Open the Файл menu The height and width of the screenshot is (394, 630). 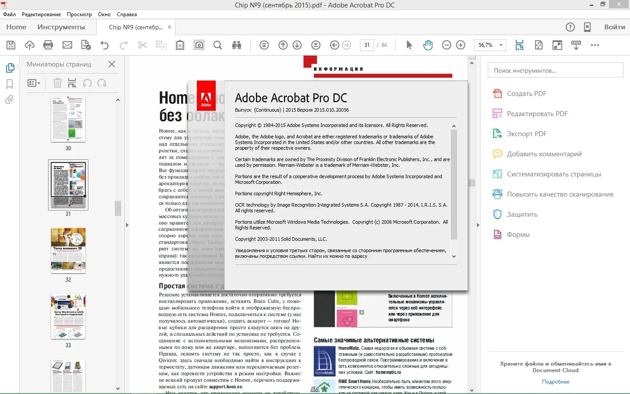coord(9,14)
